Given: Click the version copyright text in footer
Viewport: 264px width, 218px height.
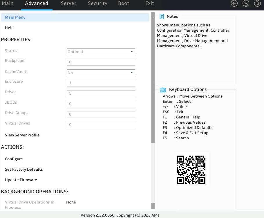Looking at the screenshot, I should click(120, 215).
